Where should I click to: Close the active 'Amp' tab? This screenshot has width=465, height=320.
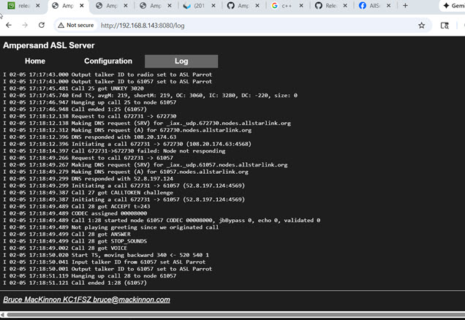coord(82,6)
